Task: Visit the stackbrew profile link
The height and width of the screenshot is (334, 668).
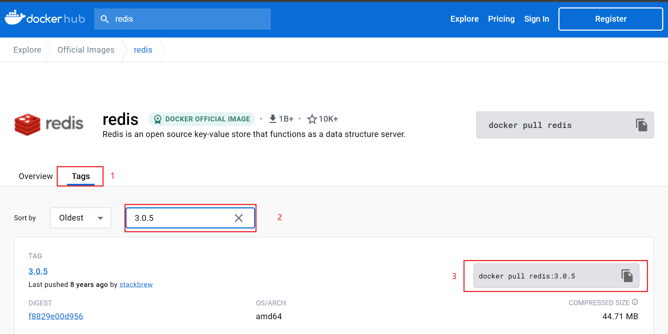Action: [136, 285]
